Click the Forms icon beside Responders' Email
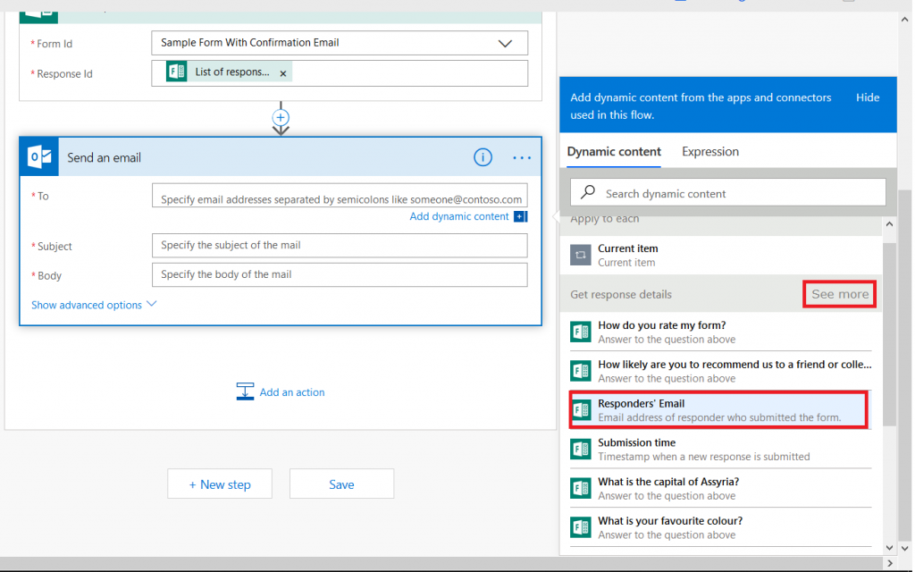This screenshot has height=572, width=915. coord(580,408)
